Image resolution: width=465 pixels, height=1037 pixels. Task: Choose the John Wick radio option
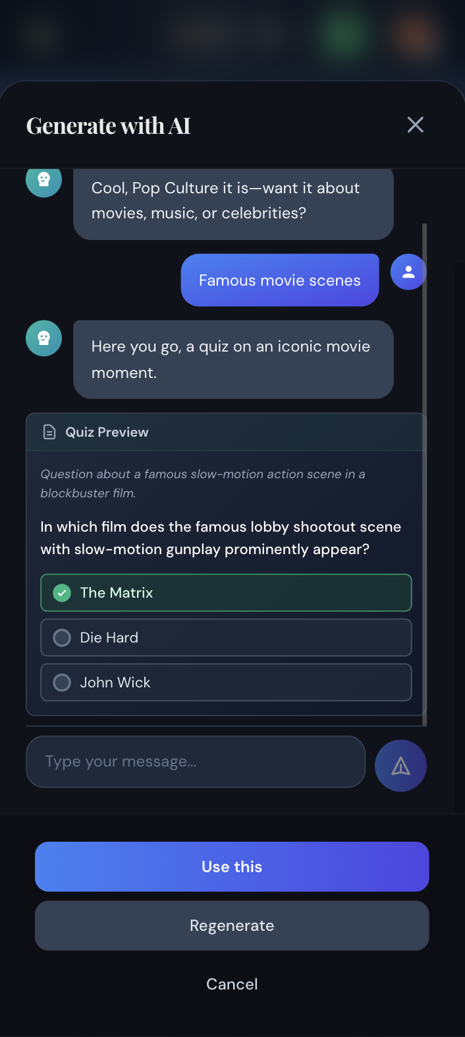tap(62, 683)
